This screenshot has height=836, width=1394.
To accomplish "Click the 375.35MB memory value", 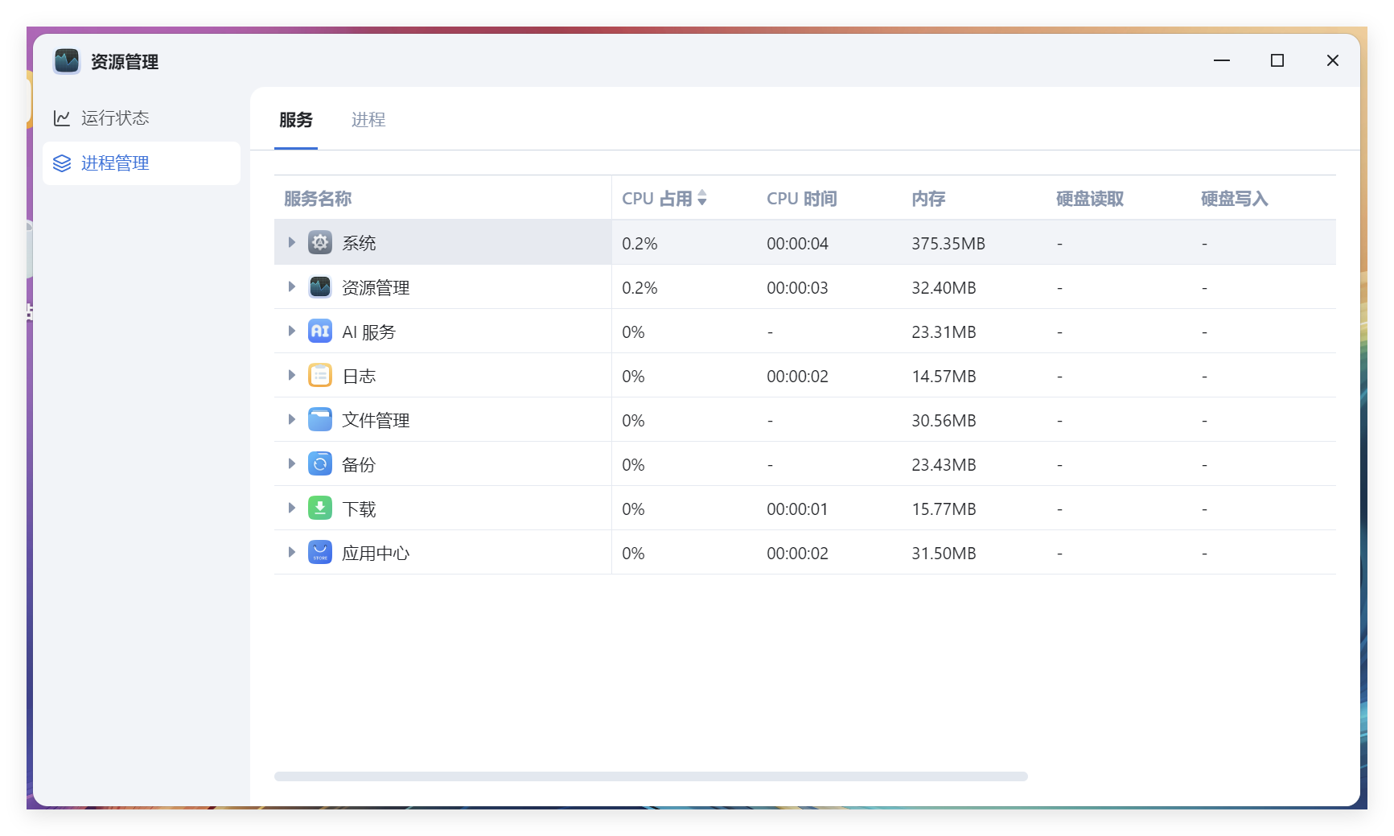I will [948, 243].
